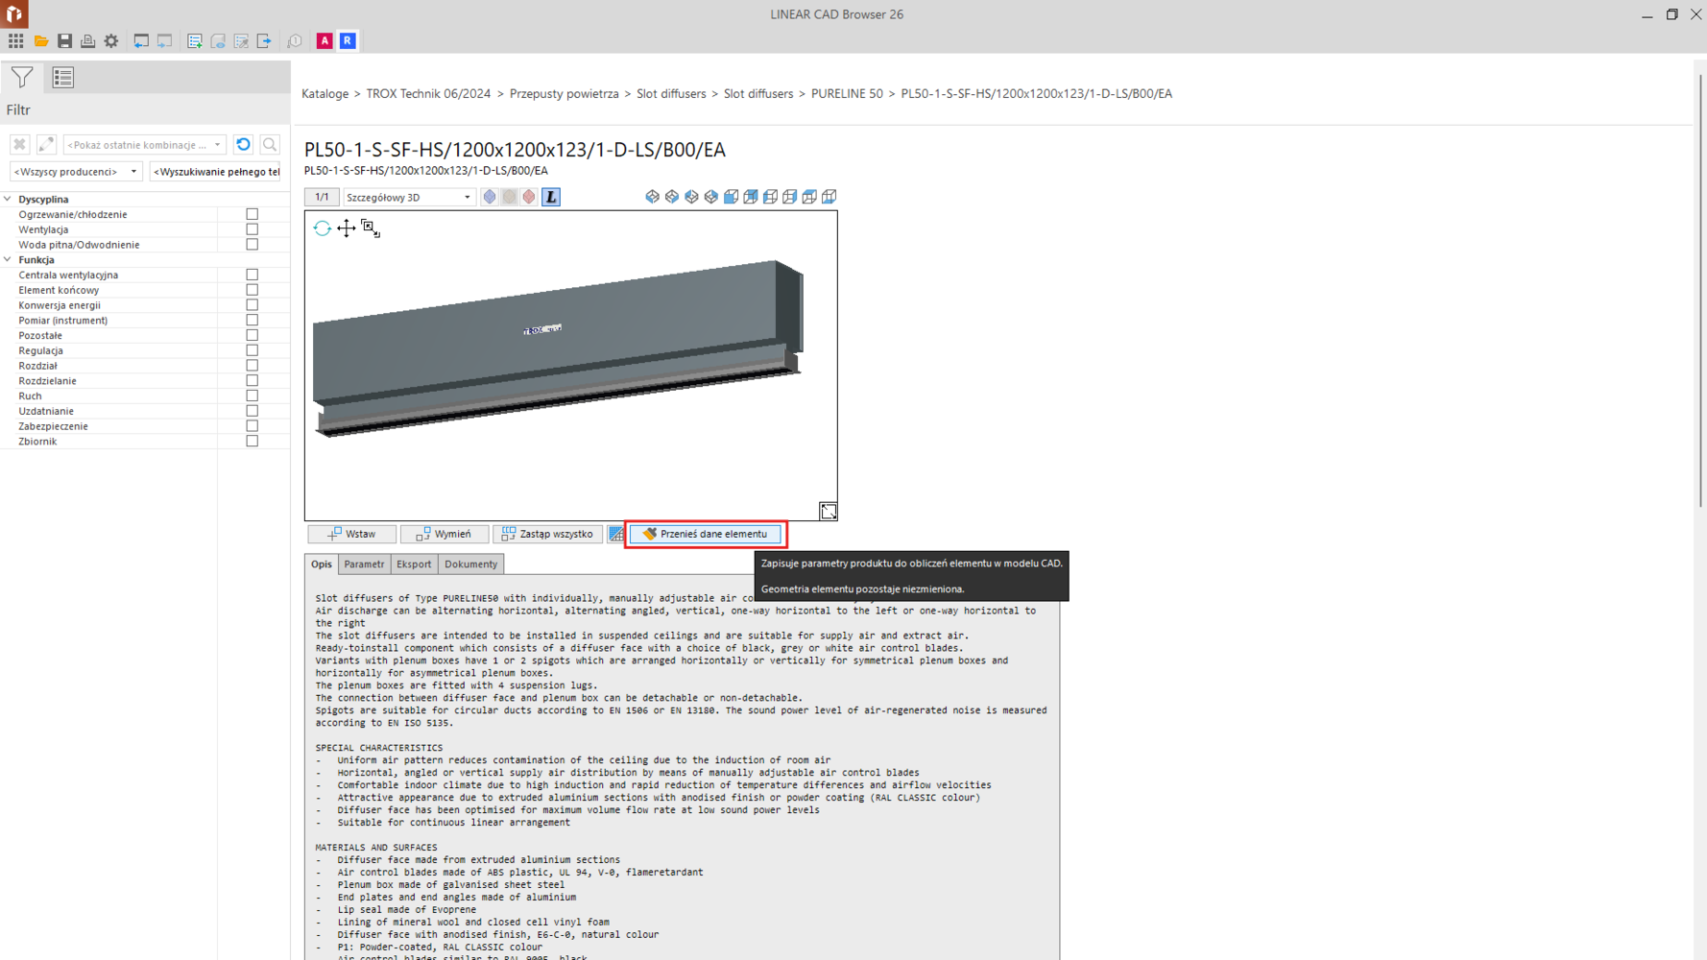Click PURELINE 50 in the breadcrumb
The height and width of the screenshot is (960, 1707).
click(x=846, y=94)
